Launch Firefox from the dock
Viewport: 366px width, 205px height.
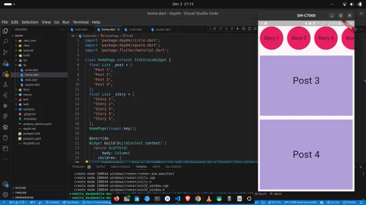point(116,199)
